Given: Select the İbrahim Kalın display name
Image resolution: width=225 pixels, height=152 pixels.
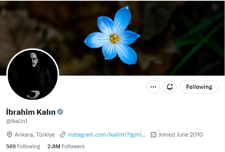Looking at the screenshot, I should 31,112.
